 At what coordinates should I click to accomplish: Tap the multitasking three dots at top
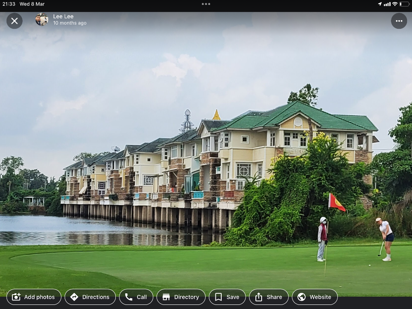pos(206,4)
